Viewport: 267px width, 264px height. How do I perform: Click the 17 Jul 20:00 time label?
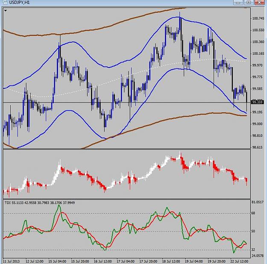point(148,261)
